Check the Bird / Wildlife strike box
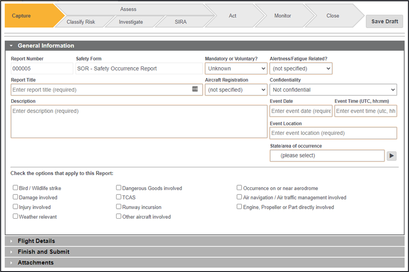The height and width of the screenshot is (272, 409). (x=16, y=188)
